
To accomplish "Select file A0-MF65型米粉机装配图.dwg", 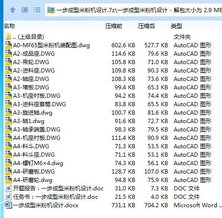I will 52,45.
